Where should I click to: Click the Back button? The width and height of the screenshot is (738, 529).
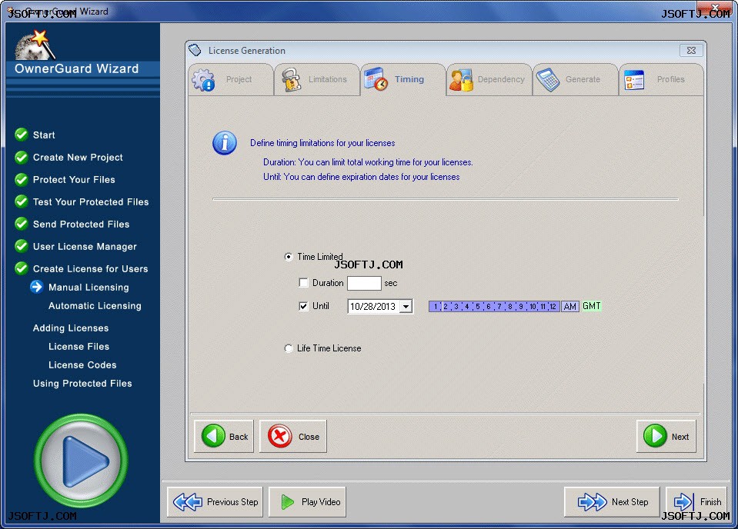(224, 437)
